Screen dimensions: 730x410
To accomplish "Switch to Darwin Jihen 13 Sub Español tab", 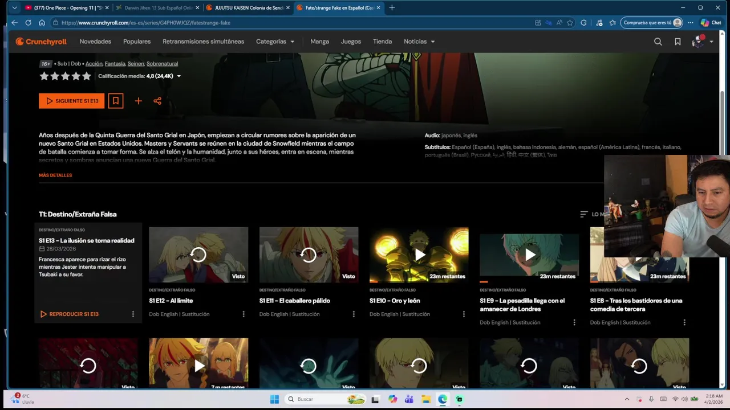I will 158,7.
